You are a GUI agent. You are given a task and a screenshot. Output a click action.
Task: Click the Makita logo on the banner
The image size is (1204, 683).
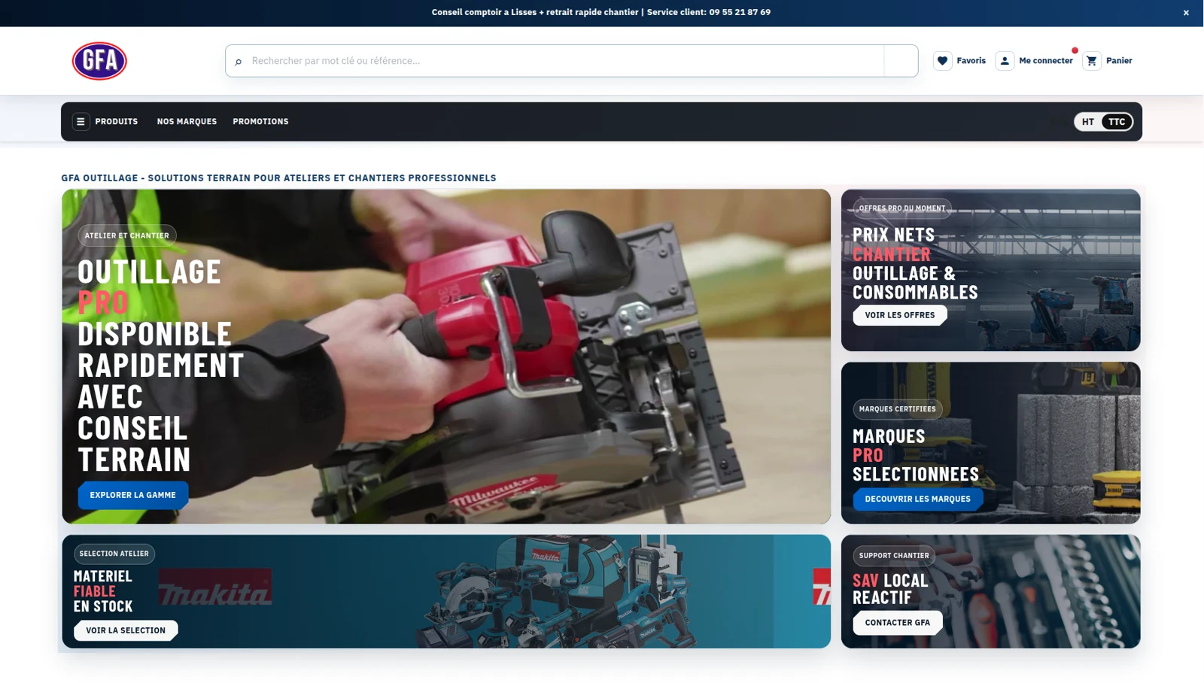pyautogui.click(x=215, y=587)
